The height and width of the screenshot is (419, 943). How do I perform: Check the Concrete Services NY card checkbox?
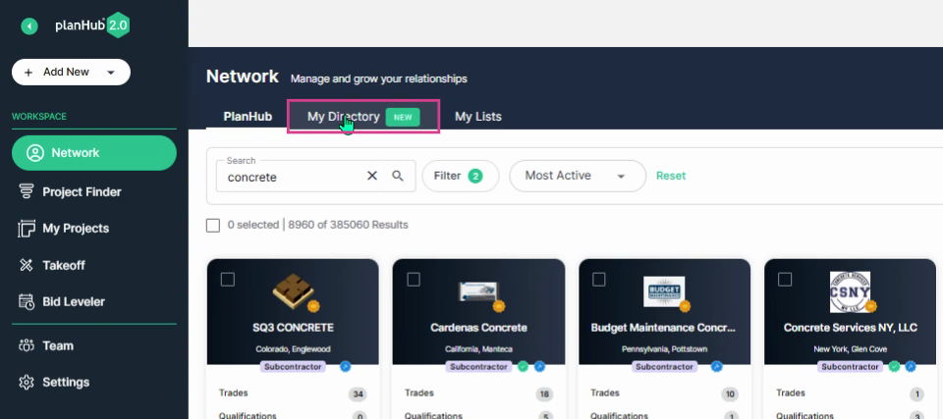(785, 280)
